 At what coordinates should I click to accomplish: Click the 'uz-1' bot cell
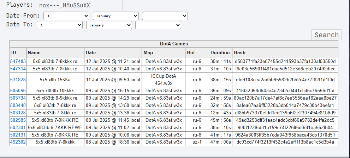click(197, 142)
